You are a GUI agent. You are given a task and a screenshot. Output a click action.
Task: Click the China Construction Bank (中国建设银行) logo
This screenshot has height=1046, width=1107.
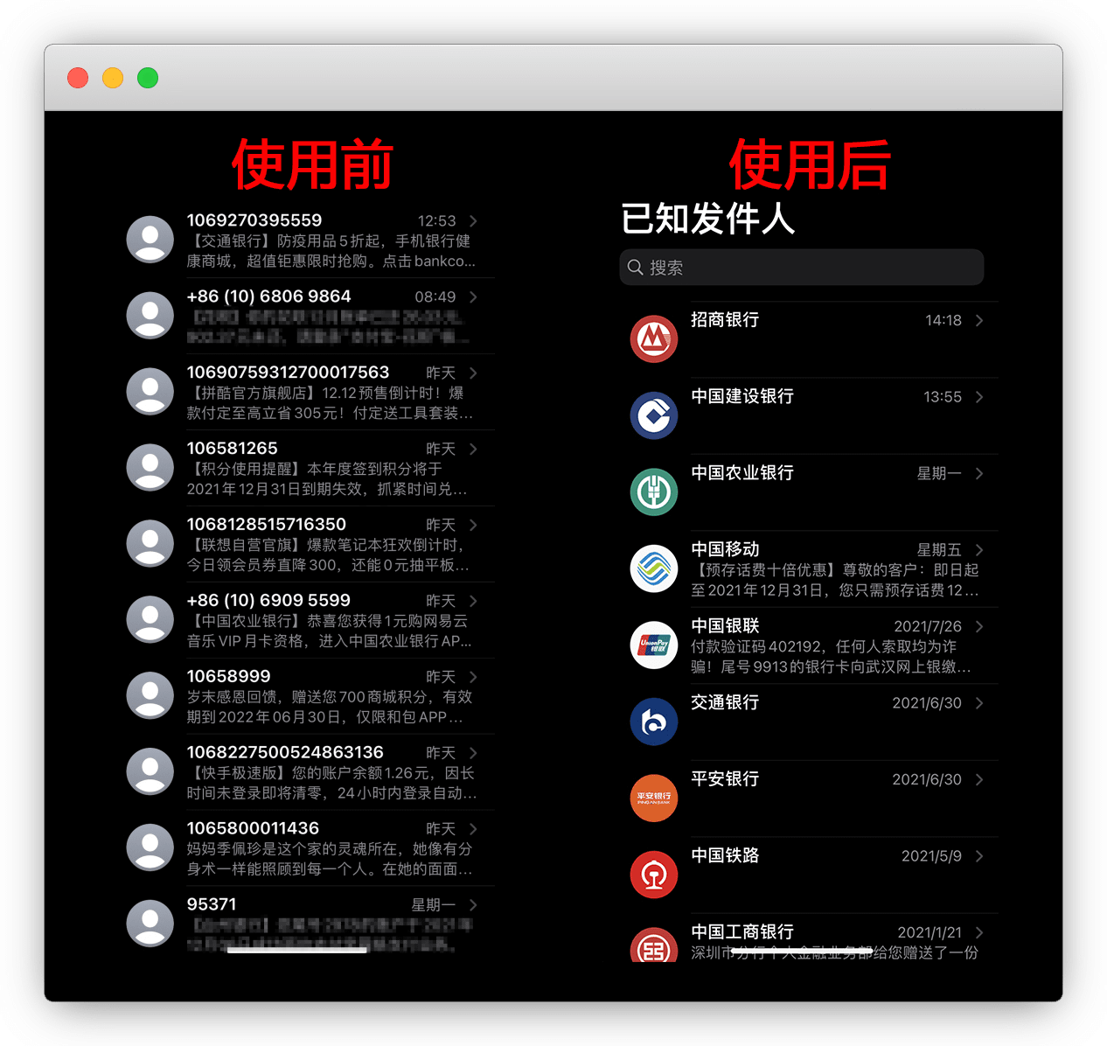(654, 415)
